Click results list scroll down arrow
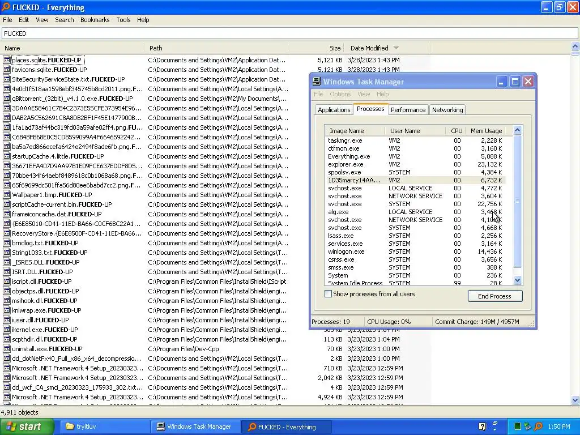This screenshot has width=580, height=435. (575, 400)
